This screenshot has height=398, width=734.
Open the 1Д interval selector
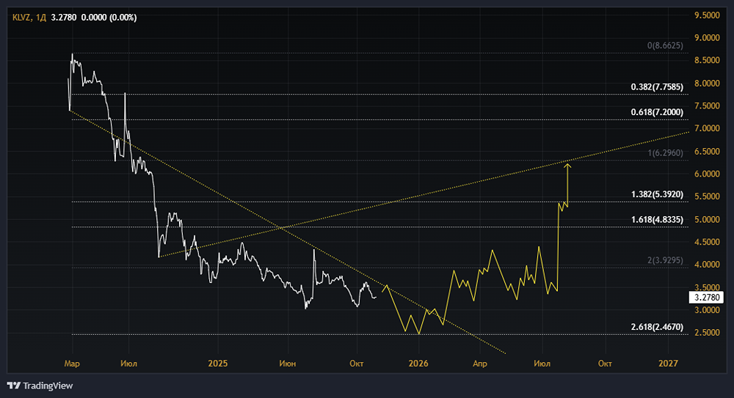tap(41, 16)
